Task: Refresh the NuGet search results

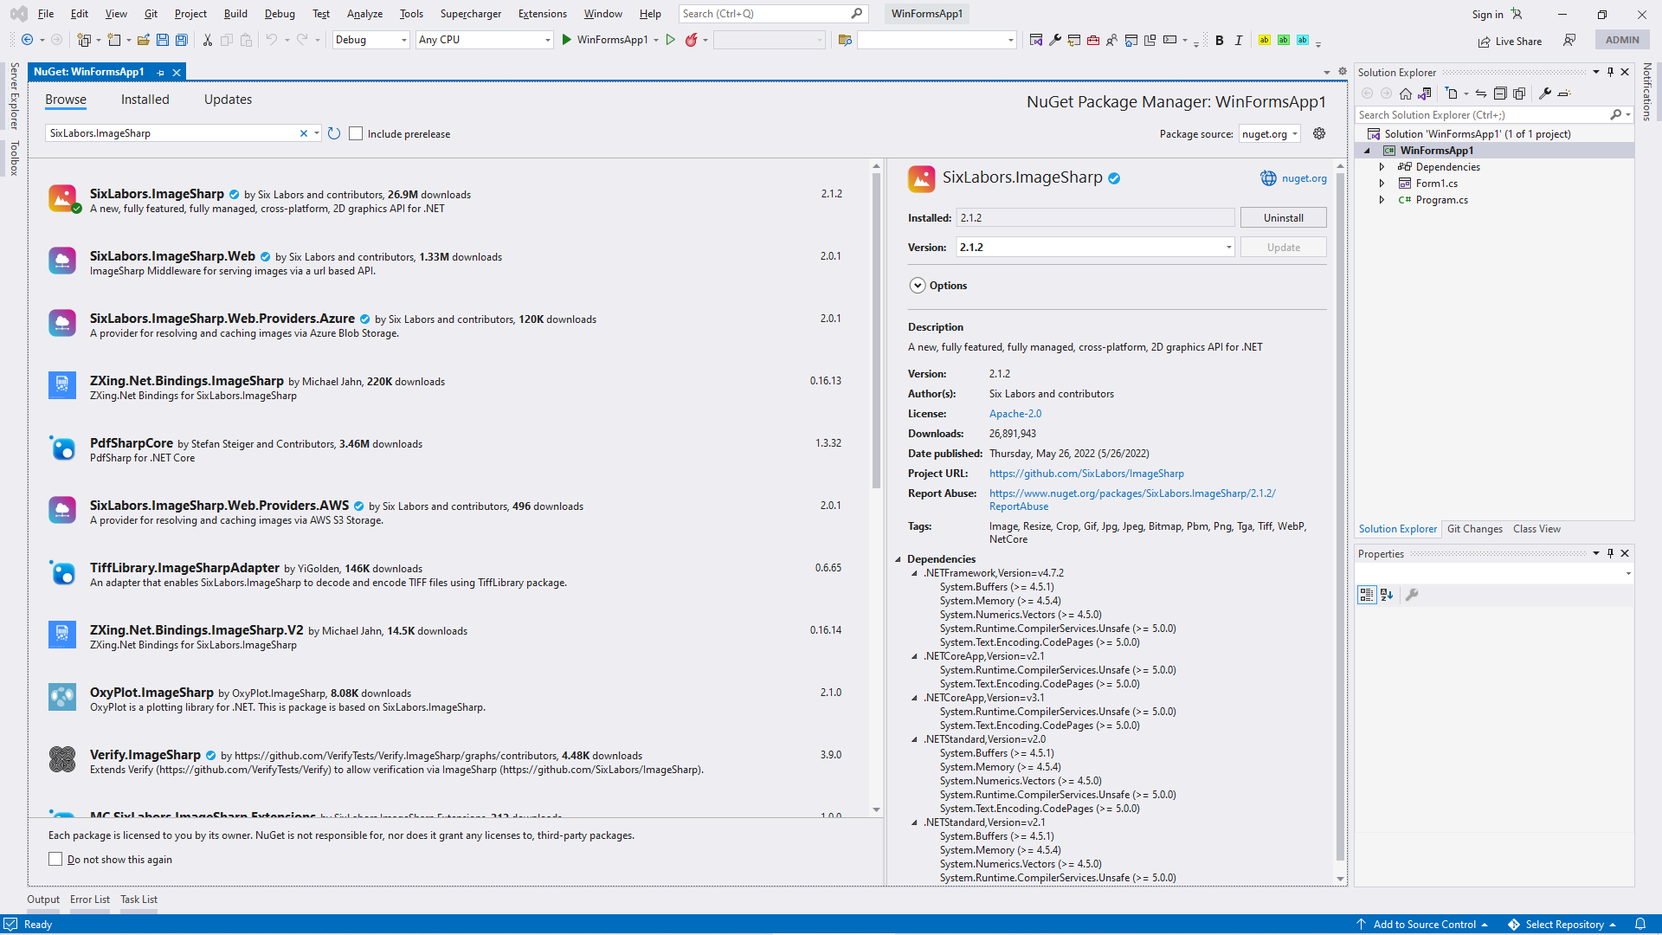Action: tap(334, 133)
